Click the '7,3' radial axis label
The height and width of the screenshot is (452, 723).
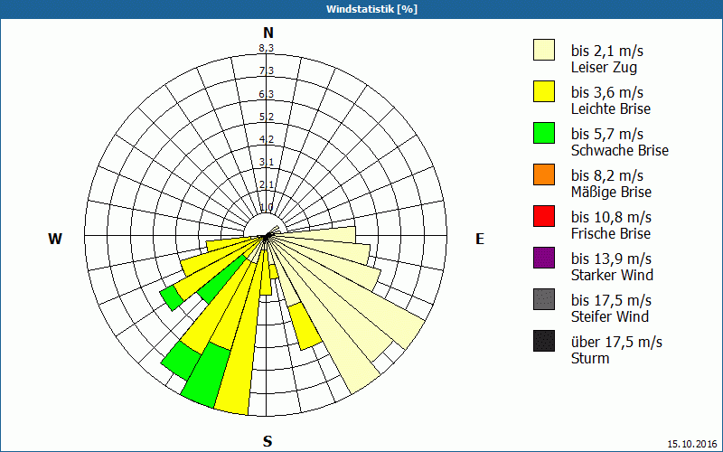click(266, 71)
